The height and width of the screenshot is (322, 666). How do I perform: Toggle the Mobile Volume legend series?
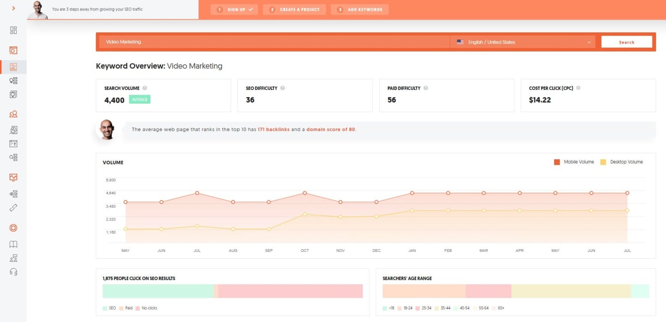574,162
